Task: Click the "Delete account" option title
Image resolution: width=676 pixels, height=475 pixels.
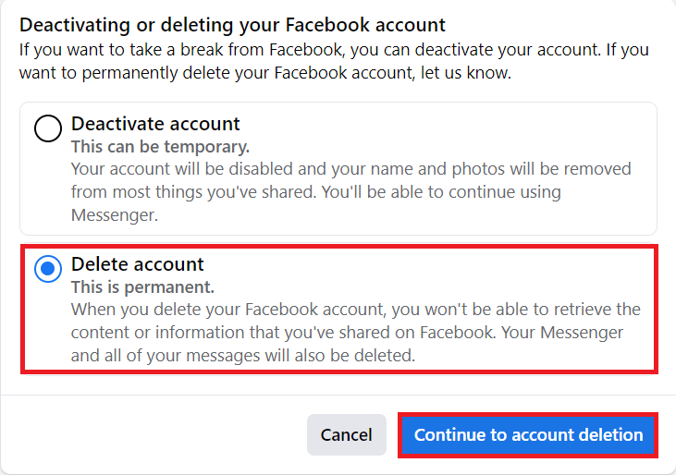Action: coord(138,264)
